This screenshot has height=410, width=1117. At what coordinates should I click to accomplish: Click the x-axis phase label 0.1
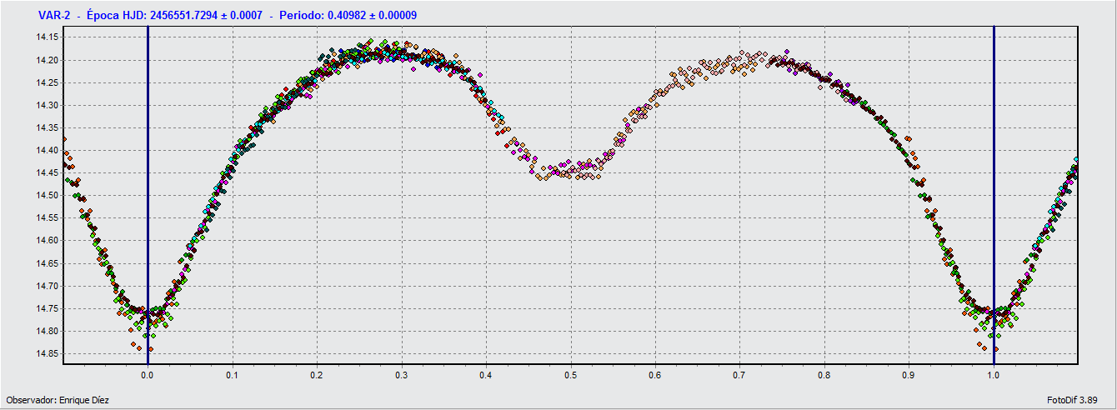232,375
